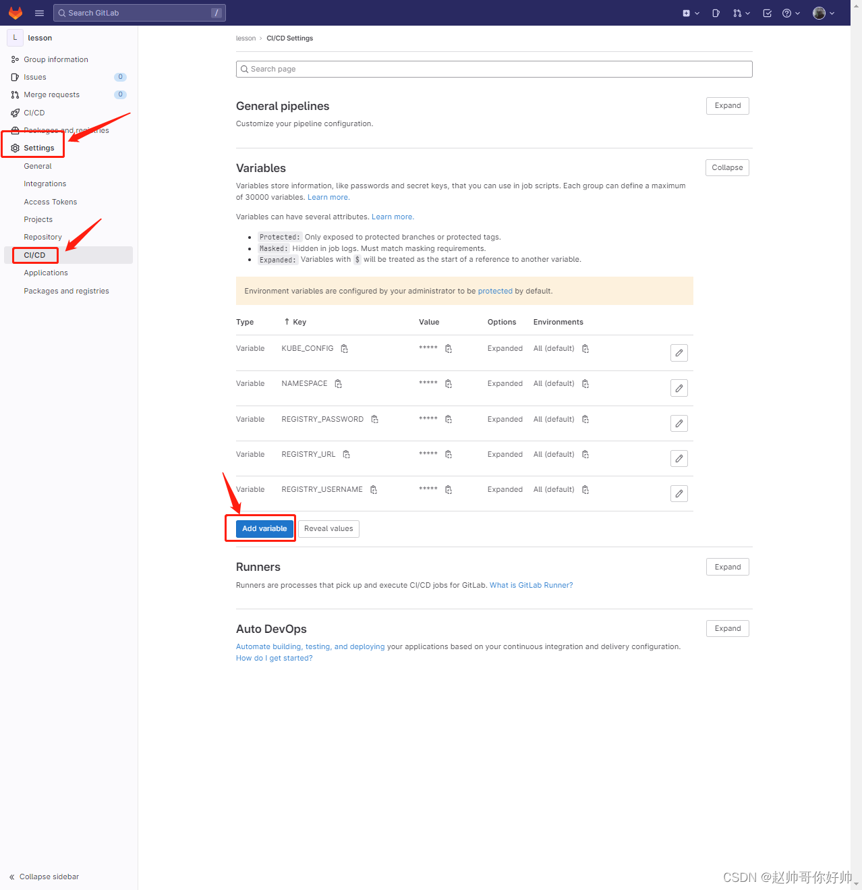
Task: Open Packages and registries settings submenu item
Action: point(66,291)
